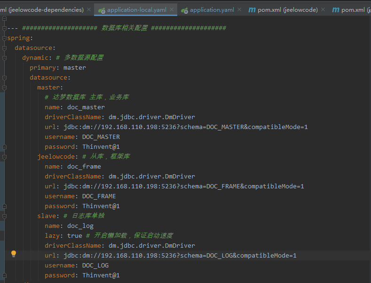
Task: Click the application.yaml tab Spring icon
Action: pyautogui.click(x=185, y=10)
